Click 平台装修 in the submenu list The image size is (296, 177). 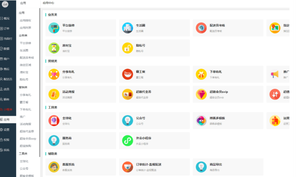(x=25, y=43)
